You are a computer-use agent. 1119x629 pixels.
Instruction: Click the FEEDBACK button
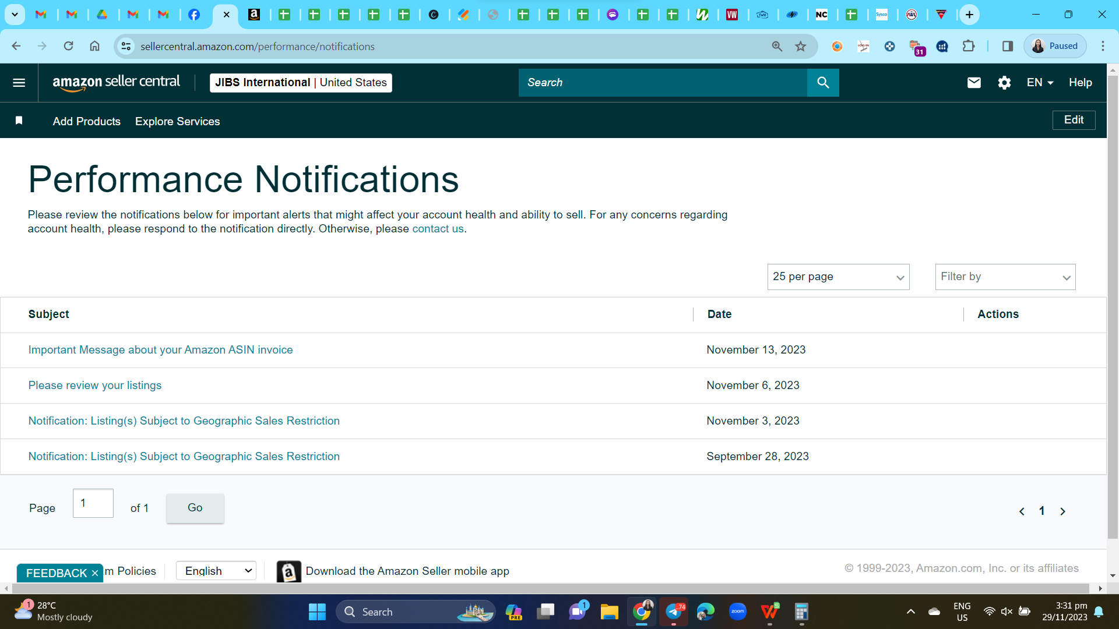(56, 573)
